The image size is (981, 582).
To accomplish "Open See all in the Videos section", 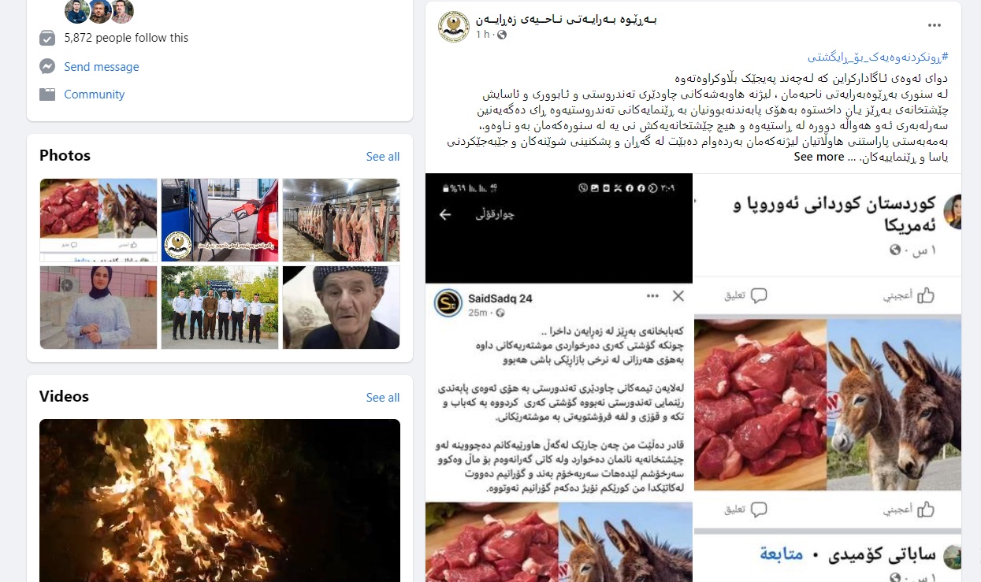I will [x=383, y=398].
